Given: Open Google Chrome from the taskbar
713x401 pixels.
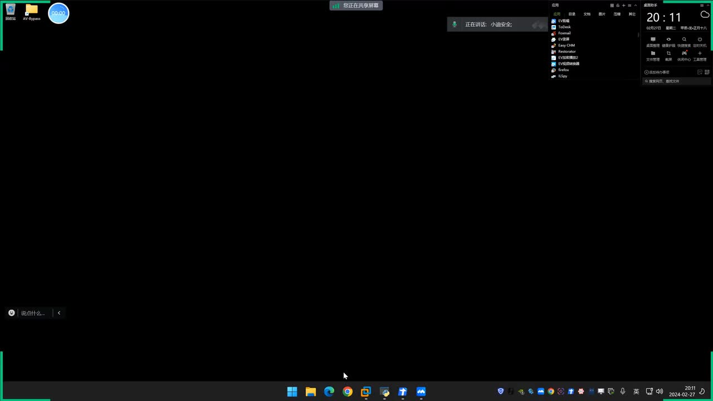Looking at the screenshot, I should [348, 392].
